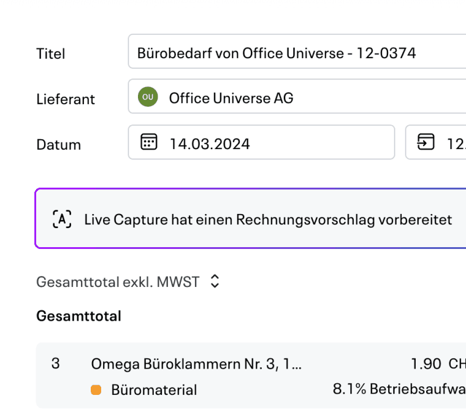466x417 pixels.
Task: Click the Live Capture scan icon
Action: click(x=62, y=219)
